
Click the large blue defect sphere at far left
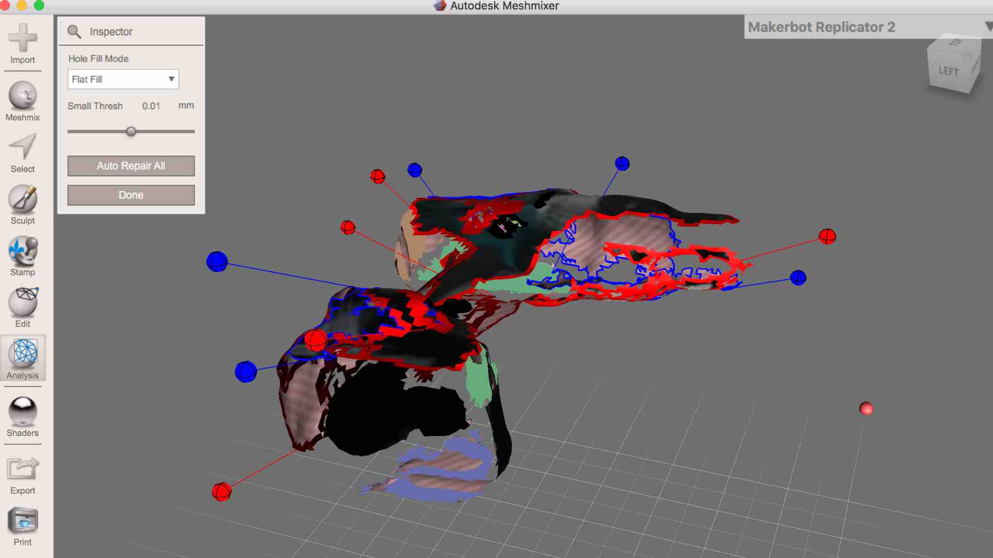pos(217,262)
